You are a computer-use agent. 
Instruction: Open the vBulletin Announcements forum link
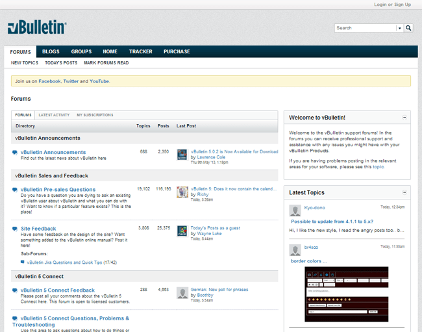pos(53,152)
